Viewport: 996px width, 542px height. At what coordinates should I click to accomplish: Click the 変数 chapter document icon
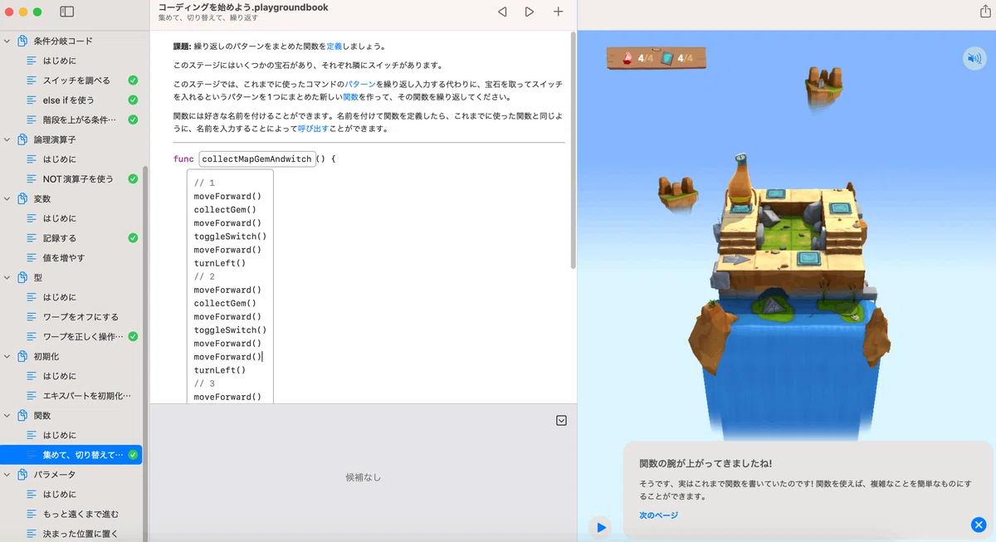[22, 198]
